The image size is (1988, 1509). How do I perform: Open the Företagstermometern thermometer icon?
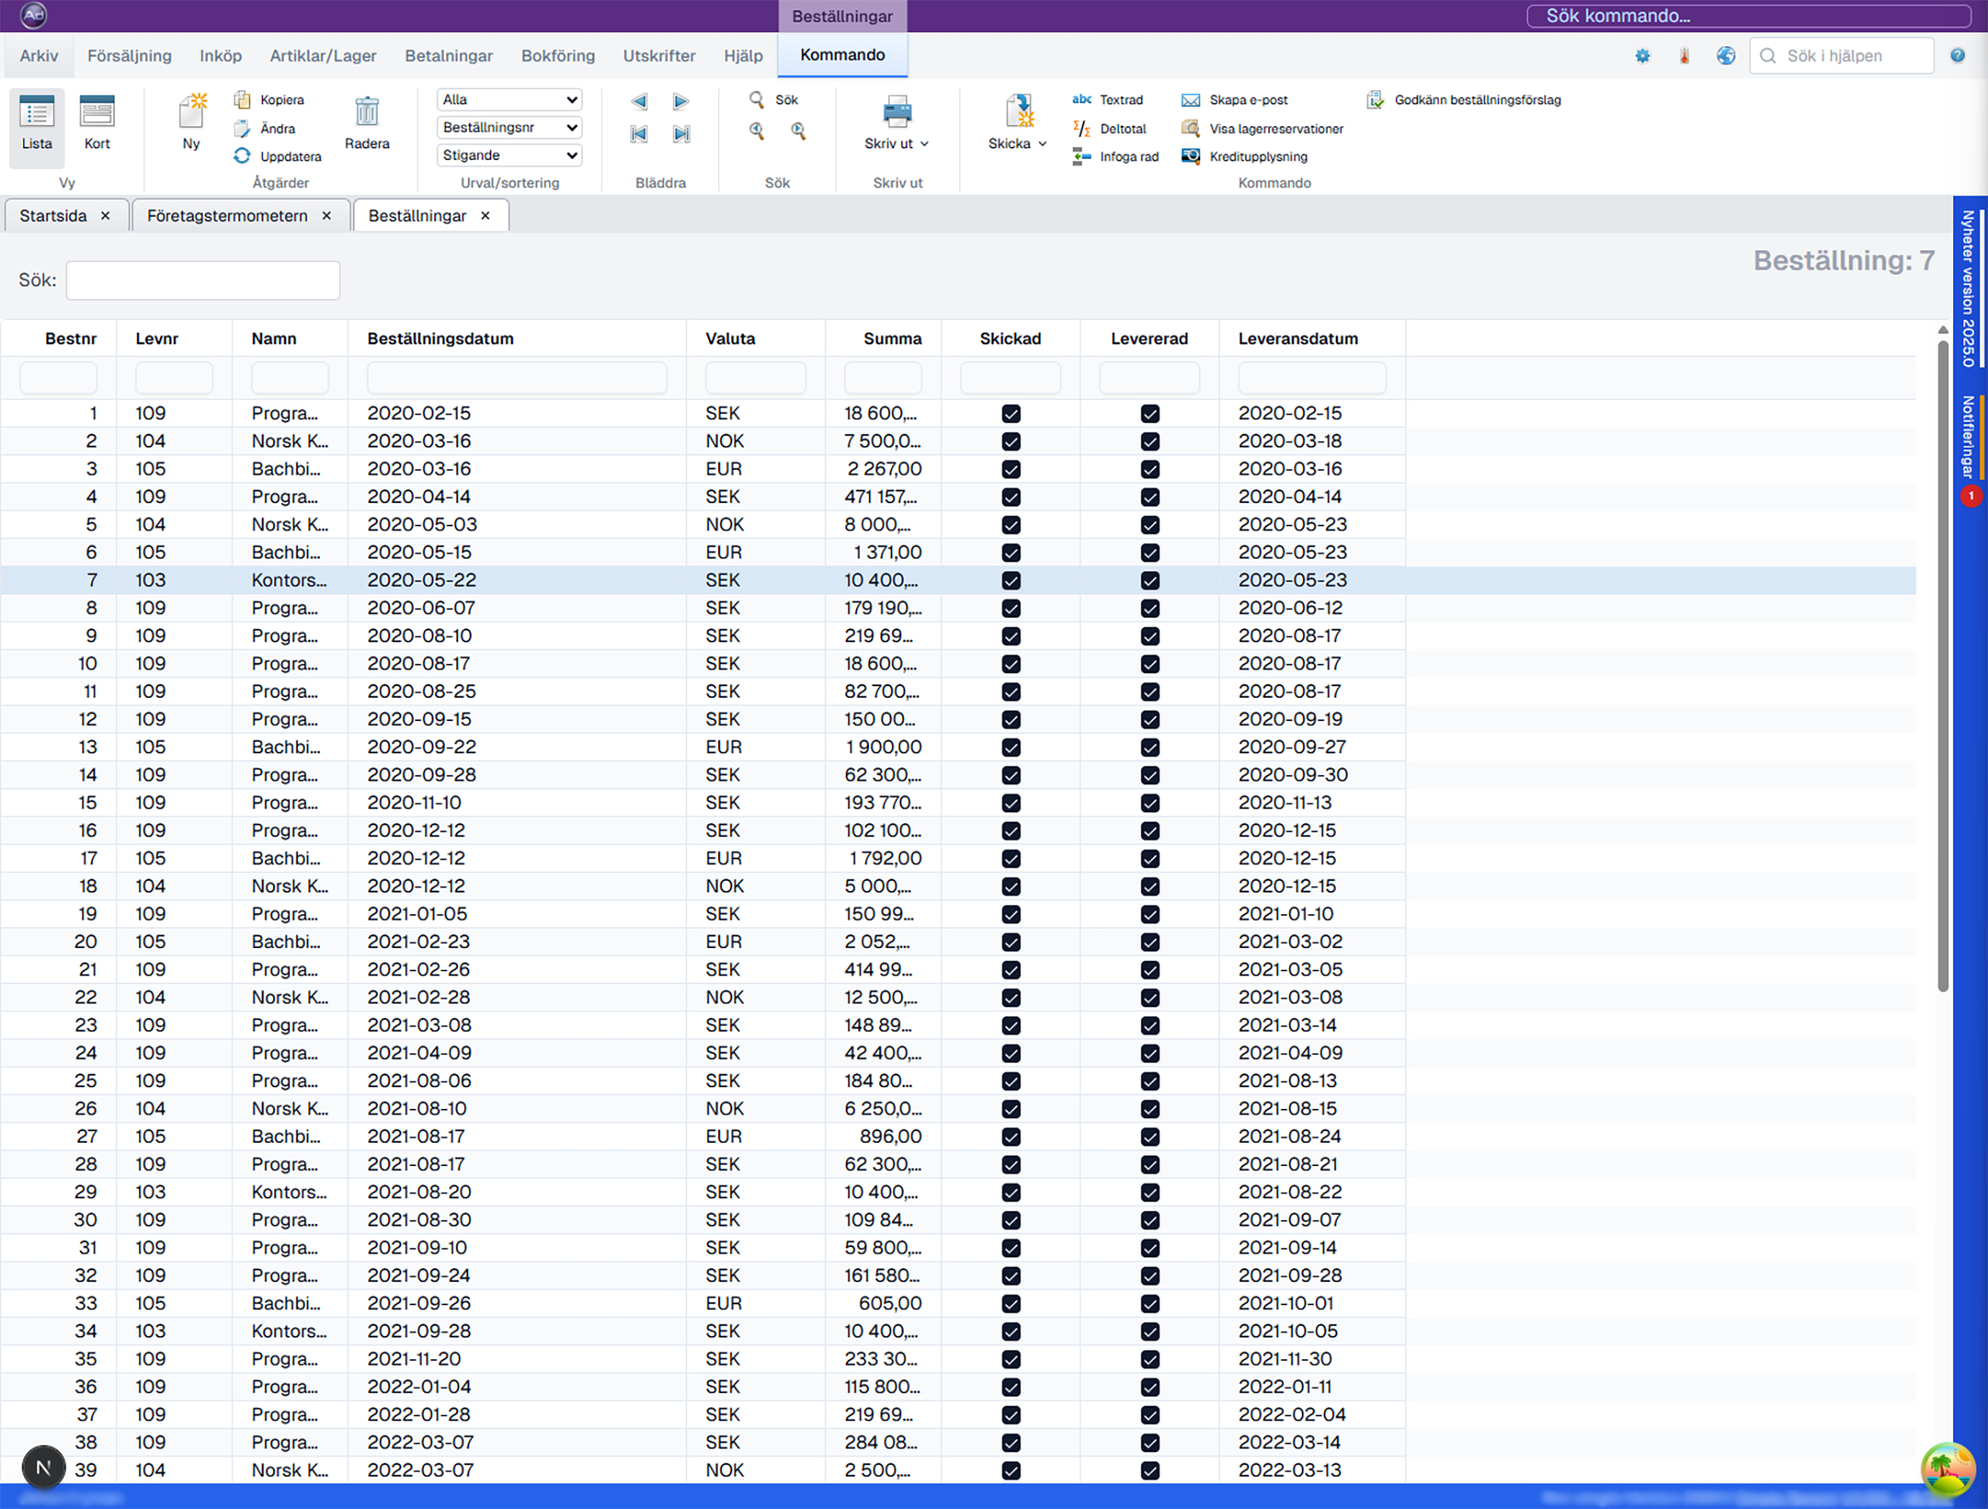(1684, 56)
